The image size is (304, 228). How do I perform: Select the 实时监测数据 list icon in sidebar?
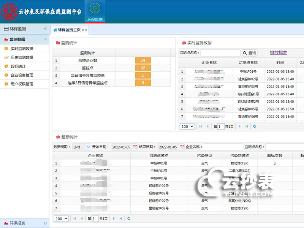(x=6, y=49)
